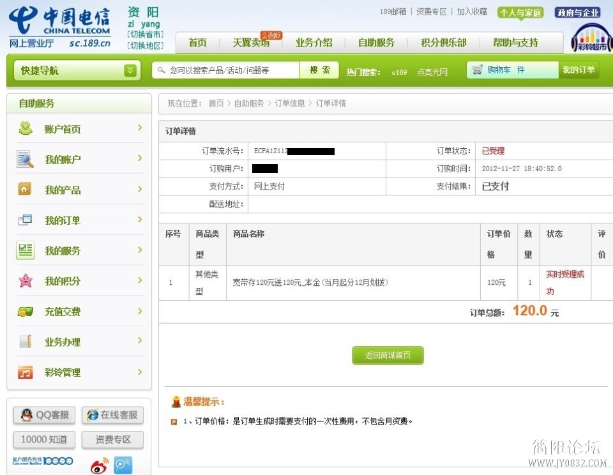
Task: Click the 温馨提示 candle icon
Action: (x=176, y=402)
